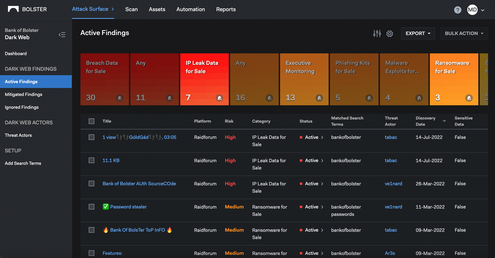Open Mitigated Findings in the sidebar
The image size is (495, 258).
(x=23, y=94)
